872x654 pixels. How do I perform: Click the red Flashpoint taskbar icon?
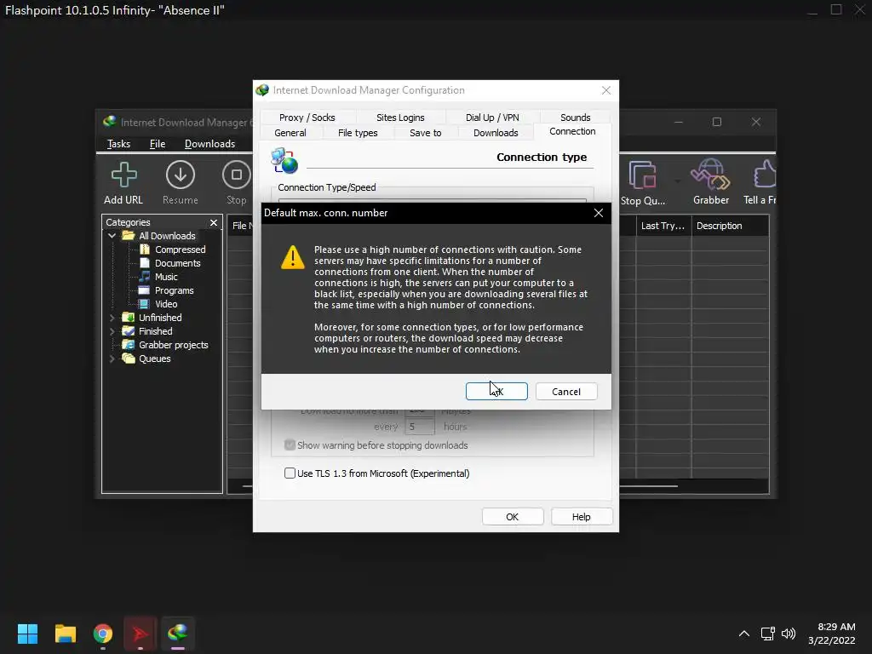[x=141, y=634]
